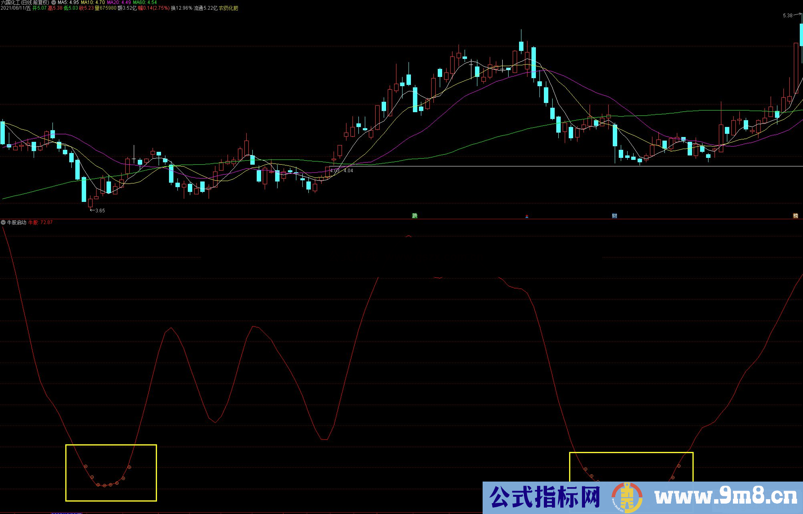Click the green 跌 event marker icon
The height and width of the screenshot is (514, 803).
point(415,216)
